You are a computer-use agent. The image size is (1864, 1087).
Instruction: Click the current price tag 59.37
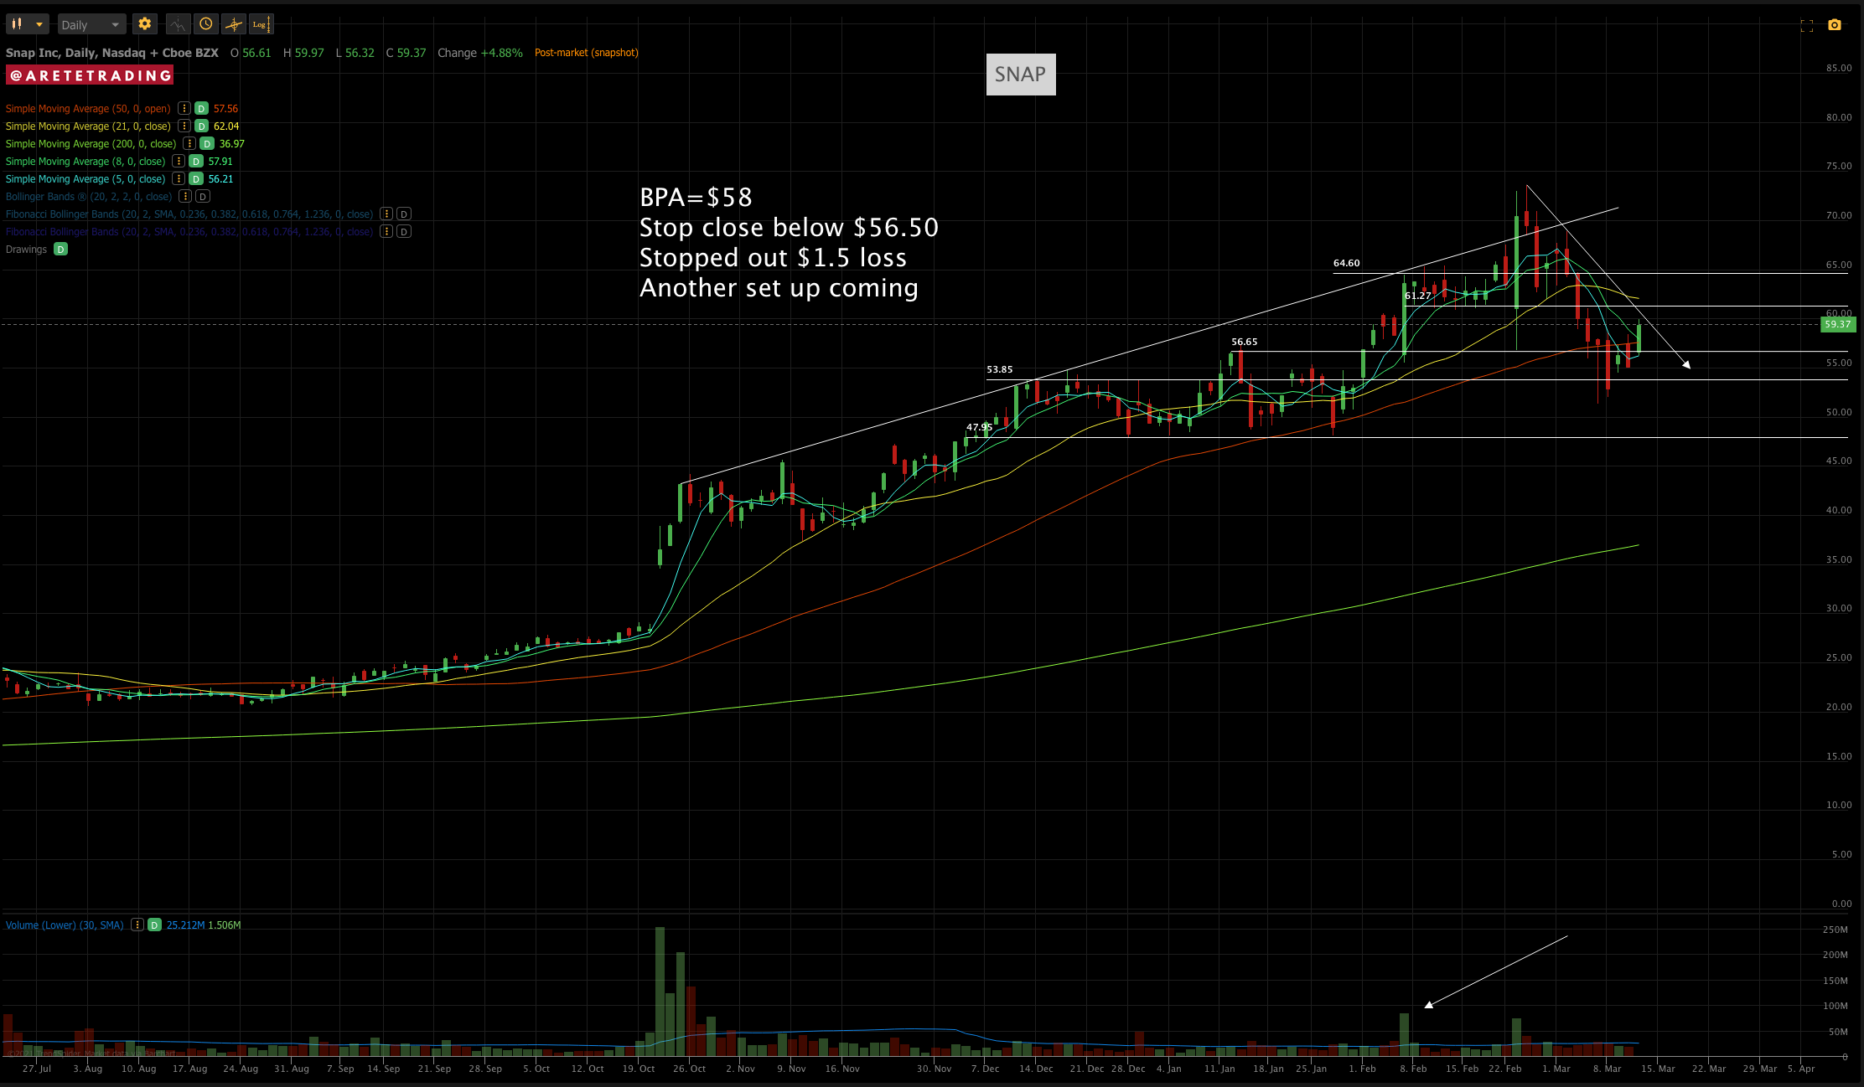pos(1837,325)
